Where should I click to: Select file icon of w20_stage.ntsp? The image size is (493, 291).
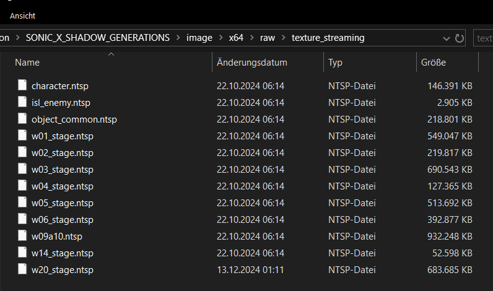click(22, 269)
